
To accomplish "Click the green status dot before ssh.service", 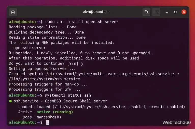I will tap(10, 101).
